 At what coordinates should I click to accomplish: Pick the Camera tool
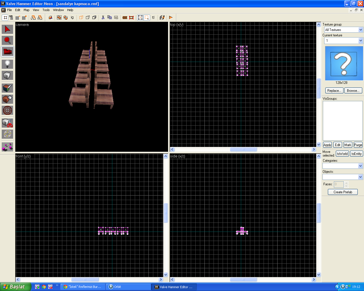coord(7,52)
